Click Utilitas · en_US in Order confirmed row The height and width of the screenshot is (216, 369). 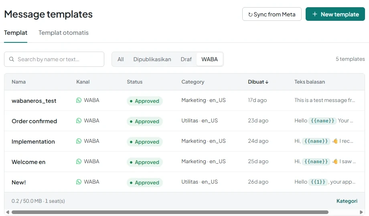point(200,121)
